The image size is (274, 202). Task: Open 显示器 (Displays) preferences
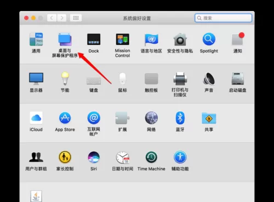[x=36, y=79]
